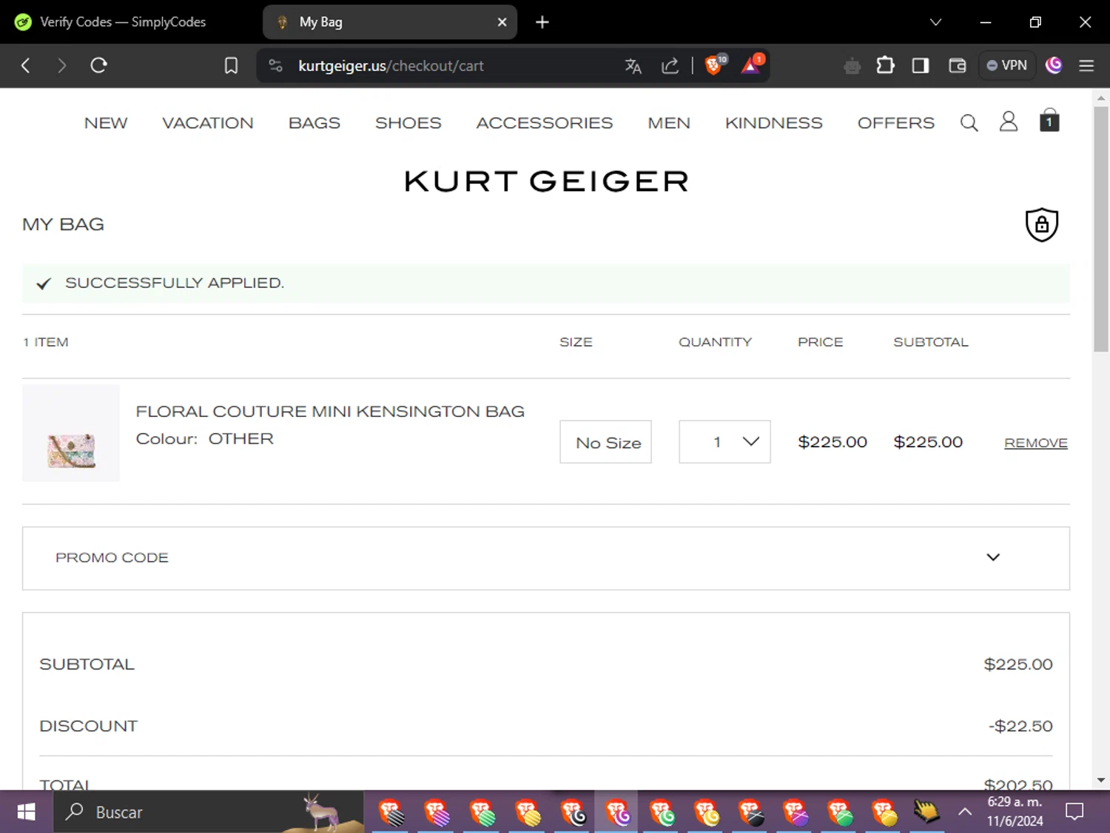Click the REMOVE link for the Kensington bag
The width and height of the screenshot is (1110, 833).
(x=1036, y=443)
